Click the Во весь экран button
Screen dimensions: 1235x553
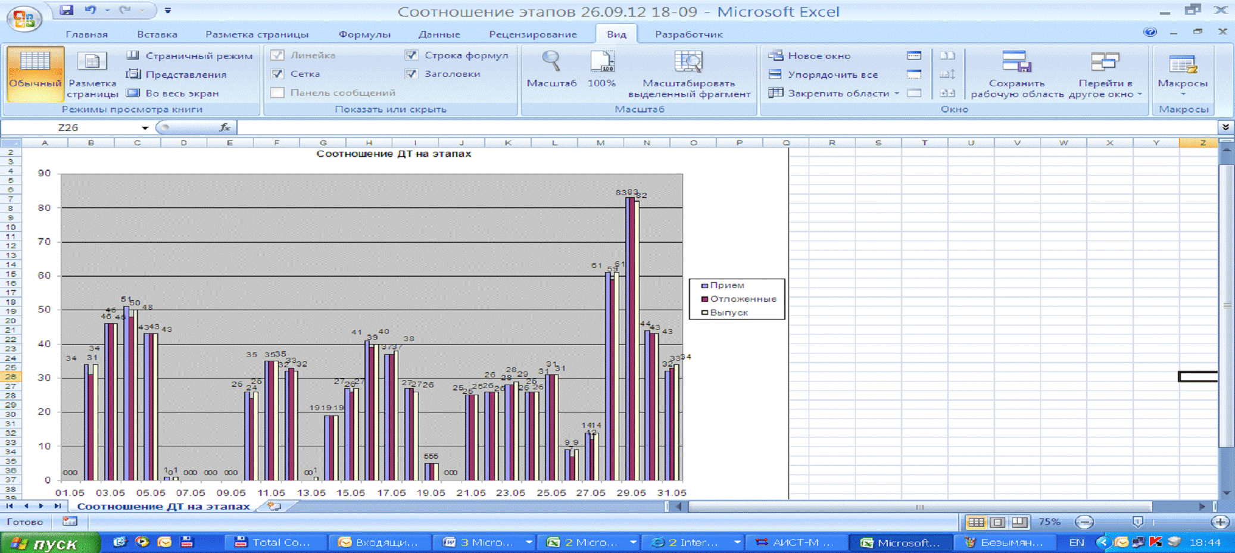[x=173, y=93]
